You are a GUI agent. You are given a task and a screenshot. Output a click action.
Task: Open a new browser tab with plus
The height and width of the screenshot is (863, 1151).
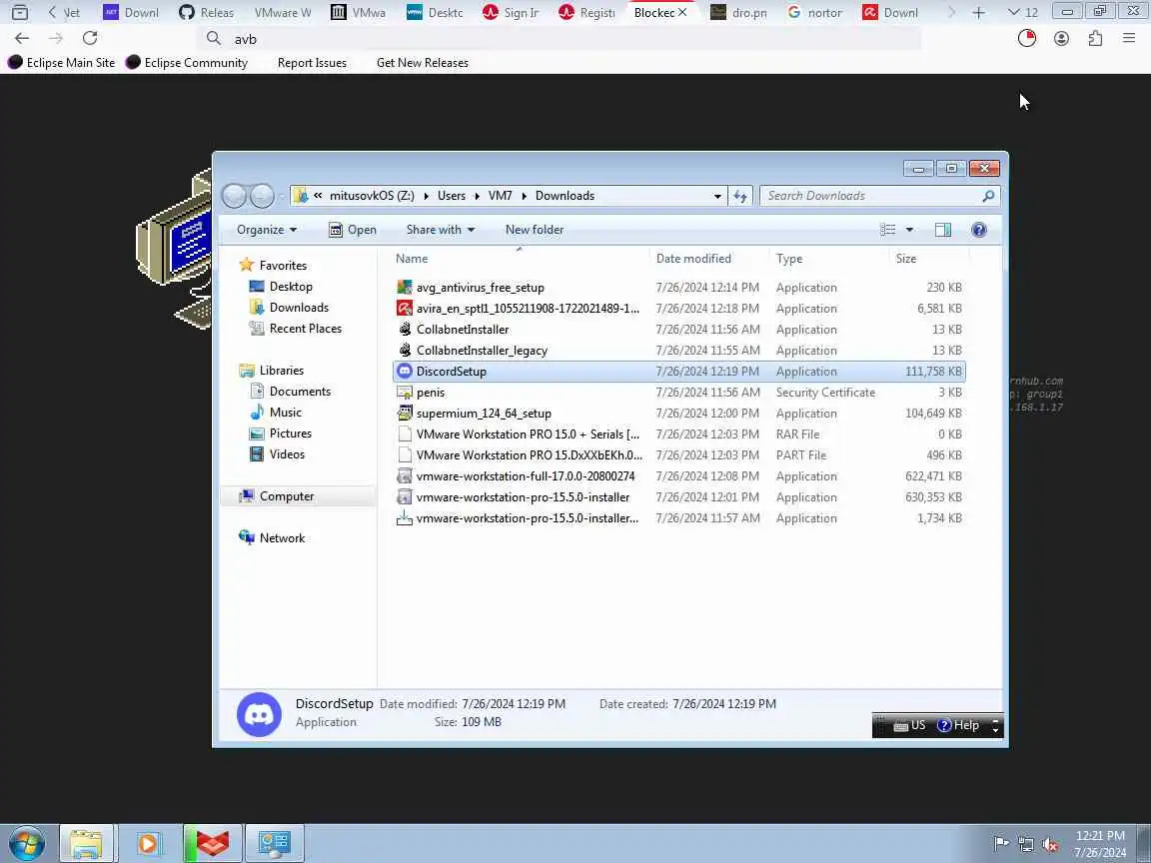click(x=978, y=12)
